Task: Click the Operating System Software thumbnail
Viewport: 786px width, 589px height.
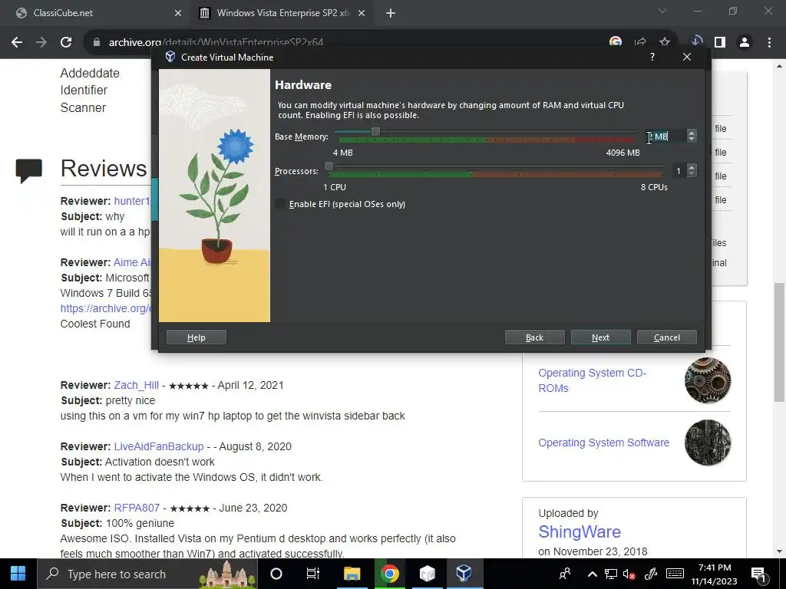Action: point(707,443)
